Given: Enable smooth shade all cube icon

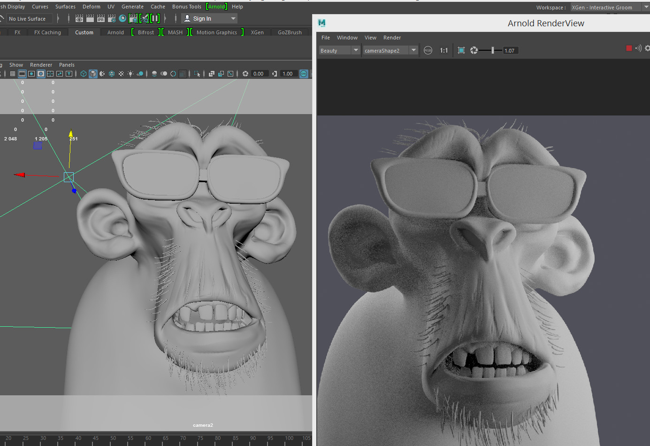Looking at the screenshot, I should coord(93,74).
